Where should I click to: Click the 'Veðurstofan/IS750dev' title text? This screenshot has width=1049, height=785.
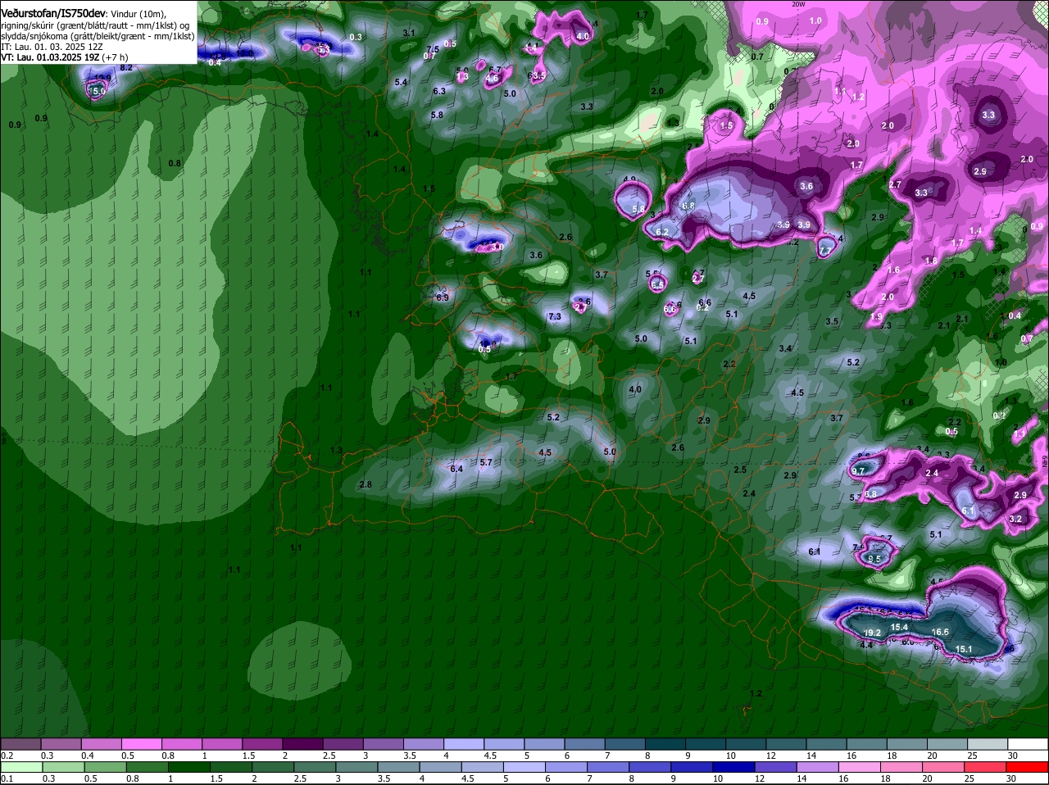coord(53,12)
